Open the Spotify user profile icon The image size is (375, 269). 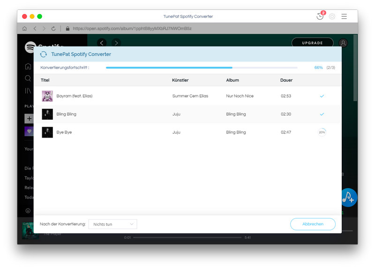pos(343,43)
